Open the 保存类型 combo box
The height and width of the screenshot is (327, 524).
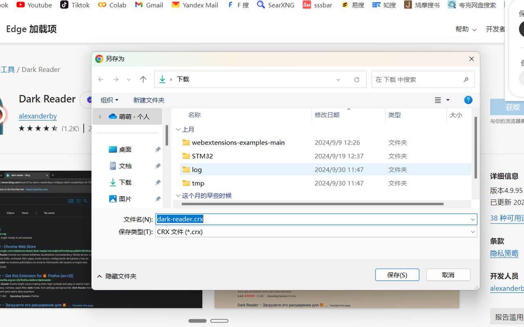[x=316, y=232]
